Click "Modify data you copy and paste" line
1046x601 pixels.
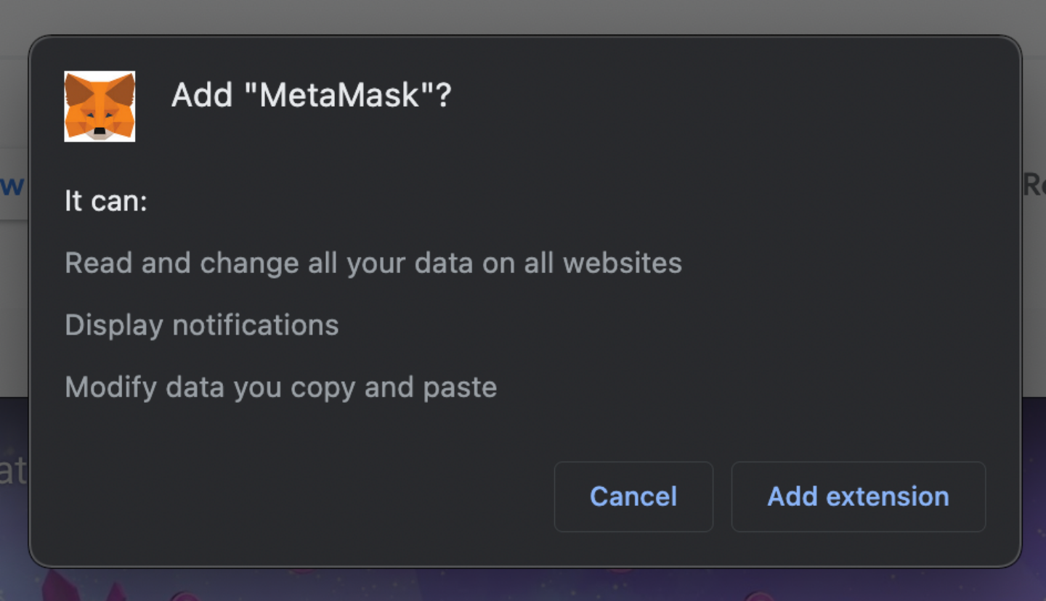(280, 388)
